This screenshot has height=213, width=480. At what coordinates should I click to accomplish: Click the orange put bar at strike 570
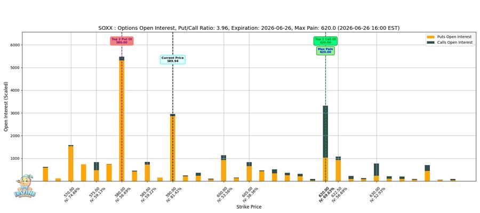point(71,163)
